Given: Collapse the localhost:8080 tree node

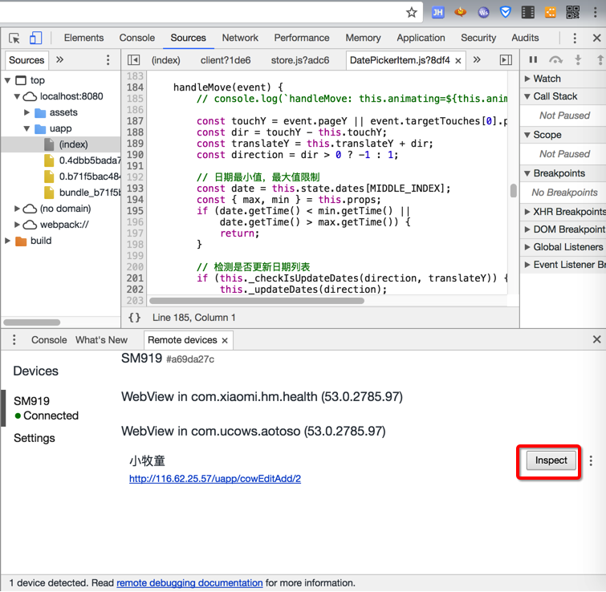Looking at the screenshot, I should pos(17,96).
